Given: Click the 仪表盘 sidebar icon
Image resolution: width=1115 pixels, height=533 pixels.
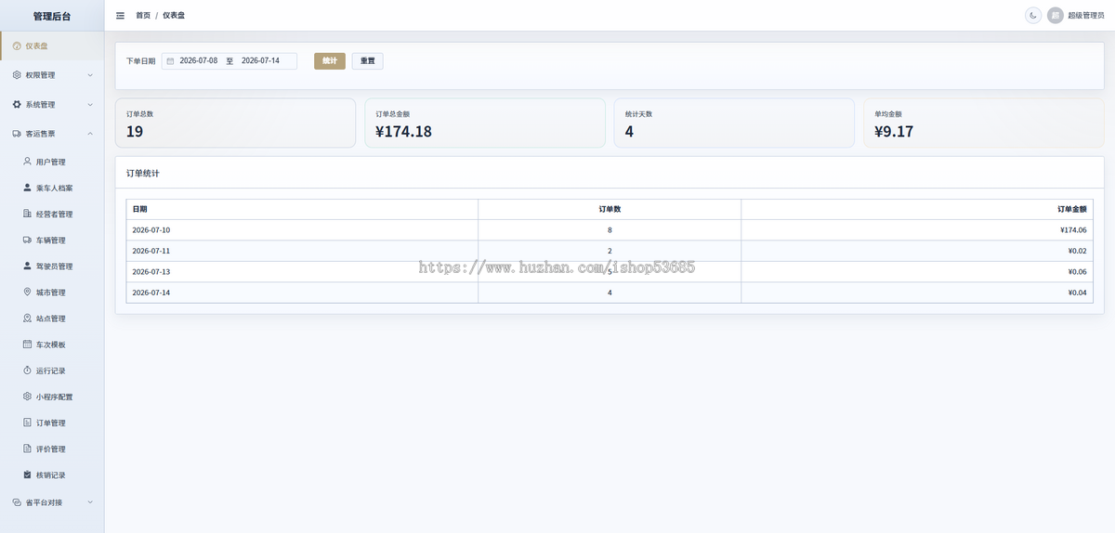Looking at the screenshot, I should [17, 45].
